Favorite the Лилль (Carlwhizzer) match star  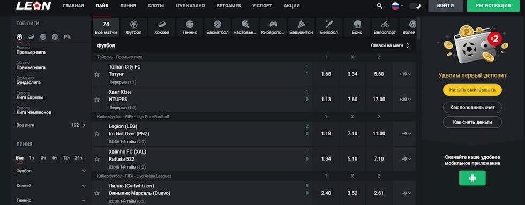click(97, 193)
